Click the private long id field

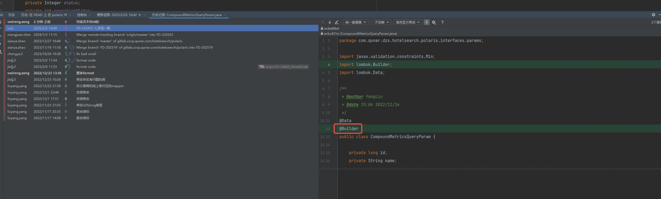pos(368,153)
